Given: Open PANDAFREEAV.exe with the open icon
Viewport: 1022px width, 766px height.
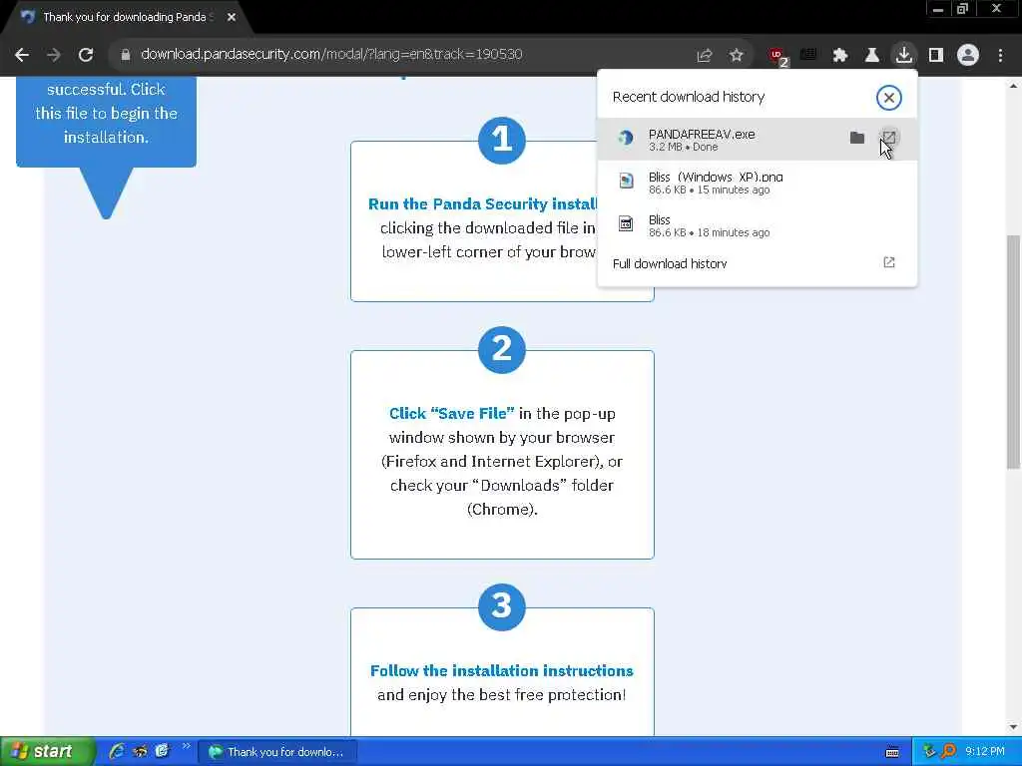Looking at the screenshot, I should [x=889, y=138].
